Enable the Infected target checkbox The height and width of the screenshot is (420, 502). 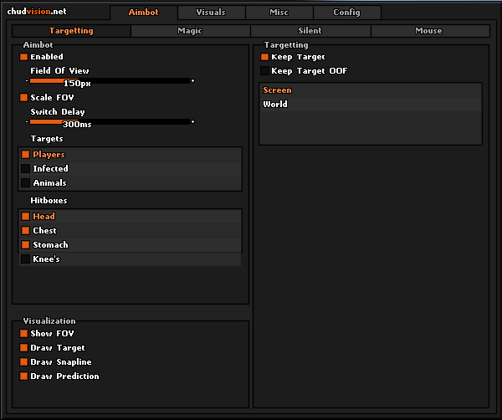click(x=26, y=168)
